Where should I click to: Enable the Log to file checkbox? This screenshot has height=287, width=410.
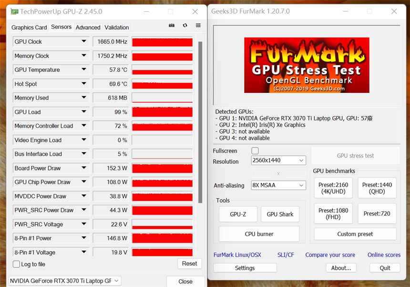click(16, 264)
